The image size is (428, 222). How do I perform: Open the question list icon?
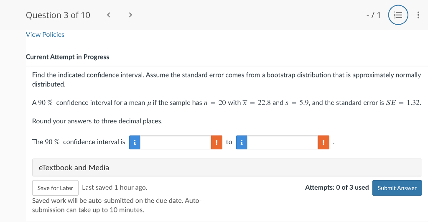tap(398, 15)
